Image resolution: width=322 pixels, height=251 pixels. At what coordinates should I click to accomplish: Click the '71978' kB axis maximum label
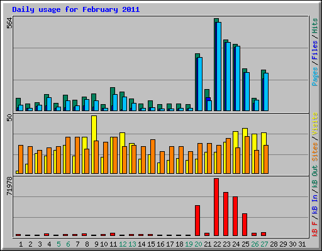[9, 186]
